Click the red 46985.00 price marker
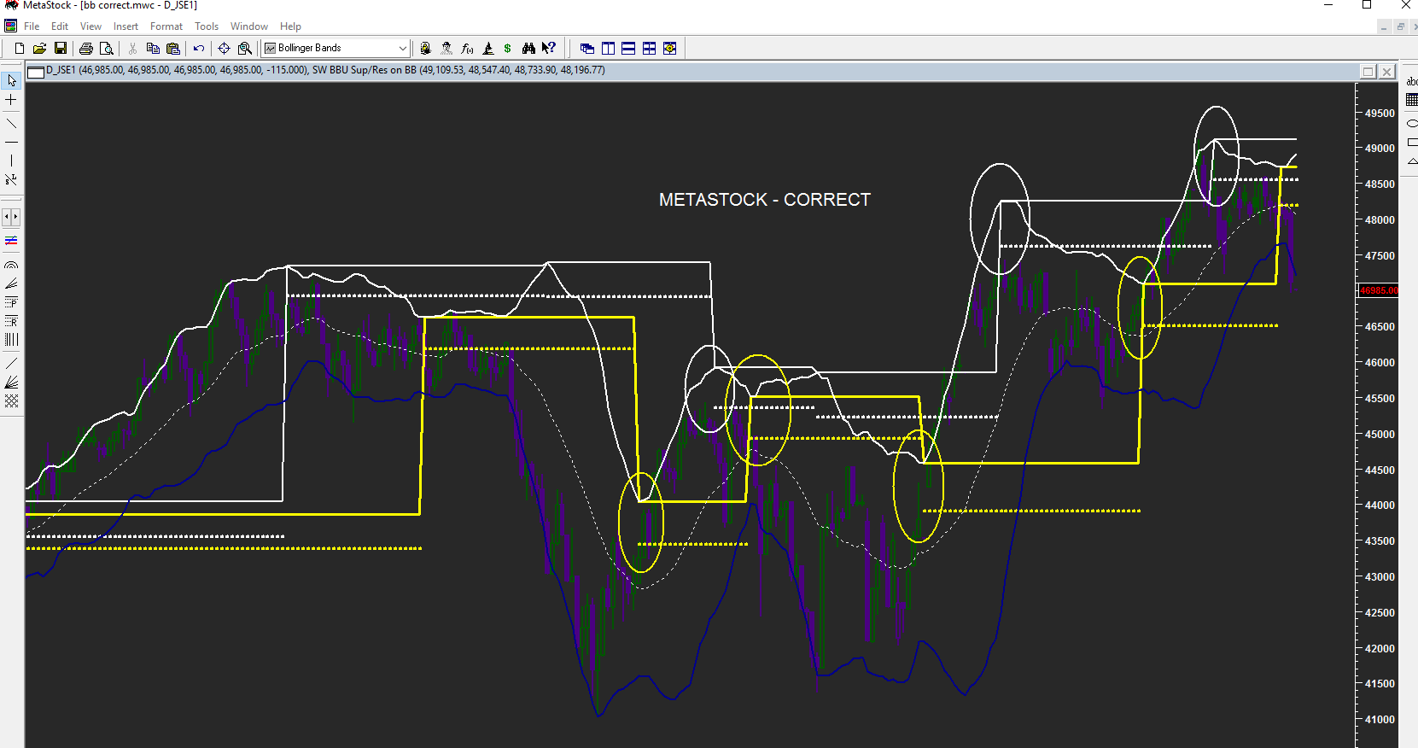 point(1379,290)
